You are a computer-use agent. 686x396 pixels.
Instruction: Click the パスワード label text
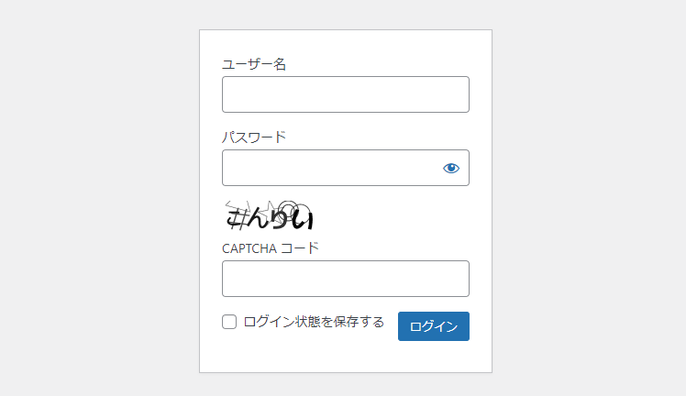[x=254, y=137]
